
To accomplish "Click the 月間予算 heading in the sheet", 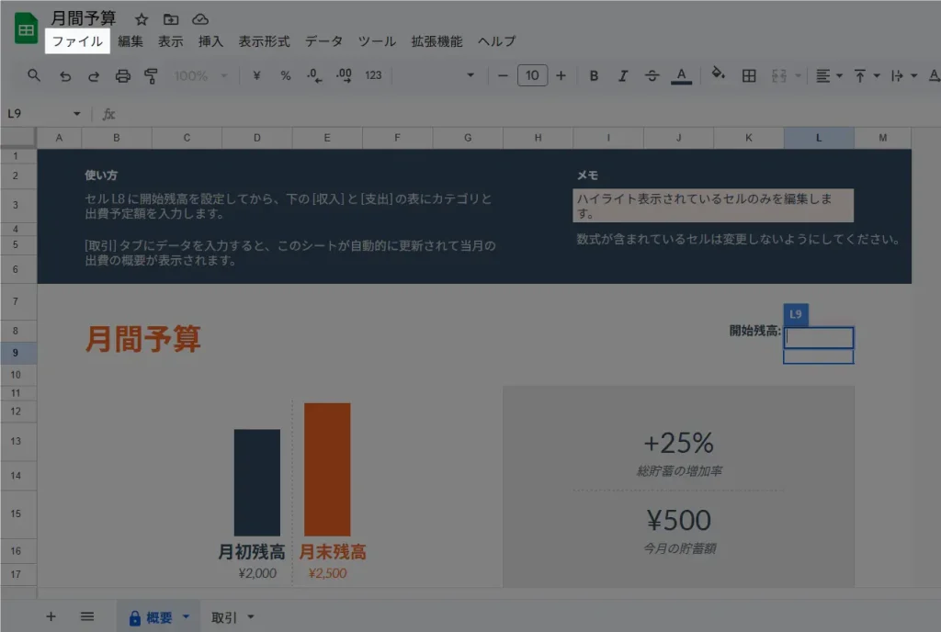I will coord(142,339).
